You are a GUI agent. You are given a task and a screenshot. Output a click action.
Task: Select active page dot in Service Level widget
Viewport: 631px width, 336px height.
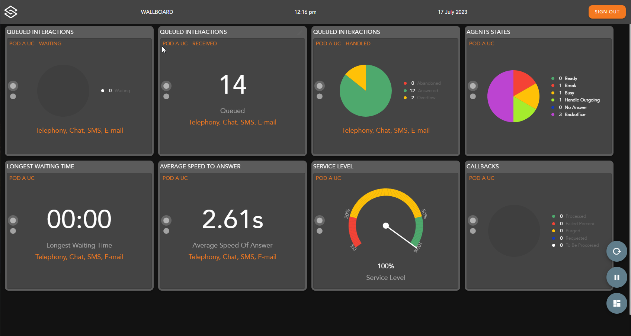pos(320,220)
